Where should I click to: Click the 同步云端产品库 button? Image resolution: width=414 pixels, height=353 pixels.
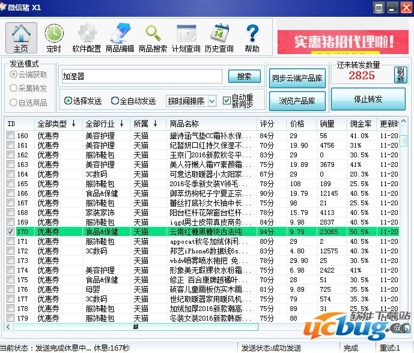297,78
